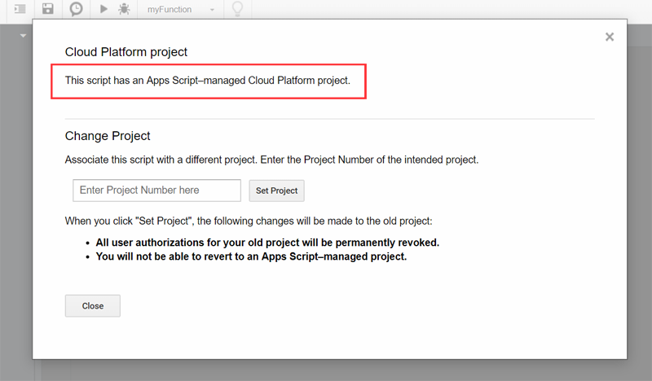Click the indent toolbar icon

click(x=20, y=9)
